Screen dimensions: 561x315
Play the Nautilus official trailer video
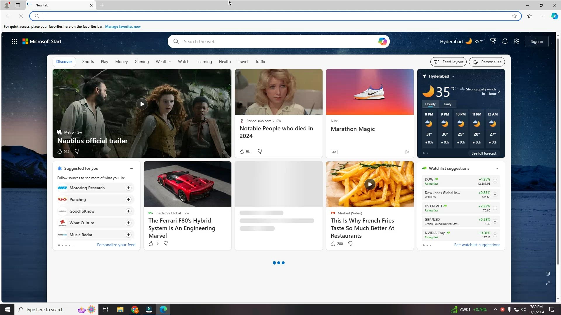pyautogui.click(x=142, y=104)
